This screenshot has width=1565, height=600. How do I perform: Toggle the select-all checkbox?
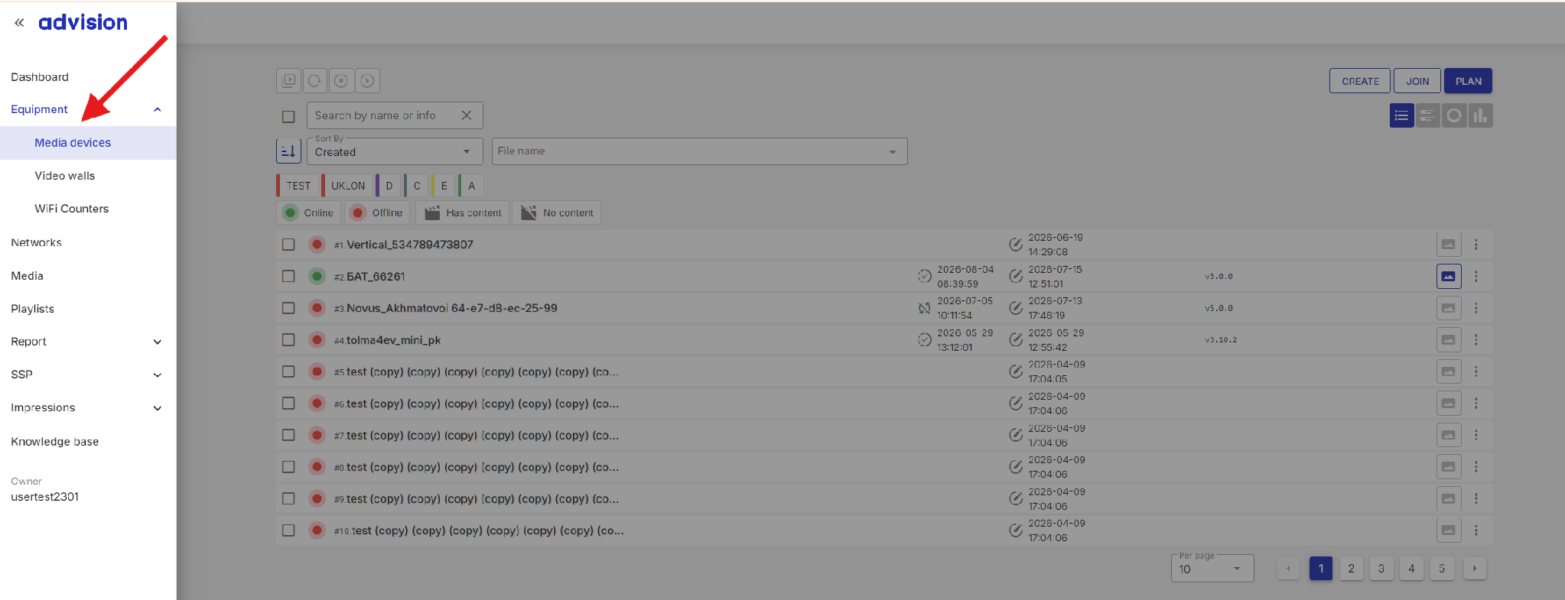click(288, 116)
